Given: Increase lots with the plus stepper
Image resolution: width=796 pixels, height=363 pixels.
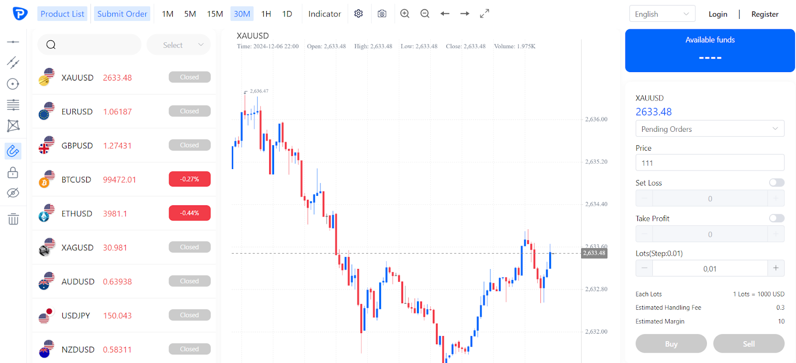Looking at the screenshot, I should pyautogui.click(x=776, y=268).
